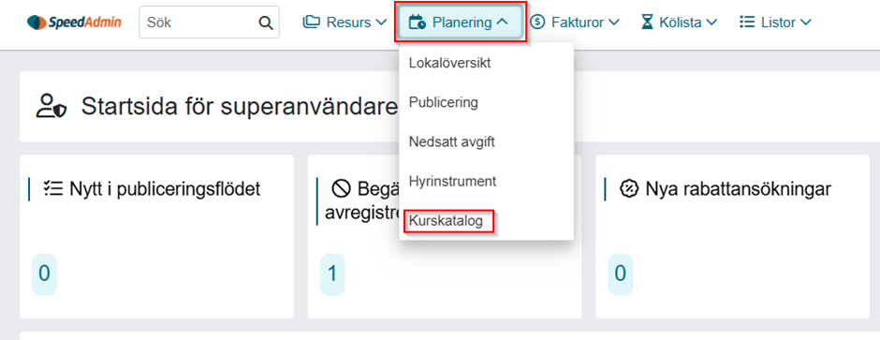Click the Planering calendar icon
Screen dimensions: 880x340
coord(417,22)
